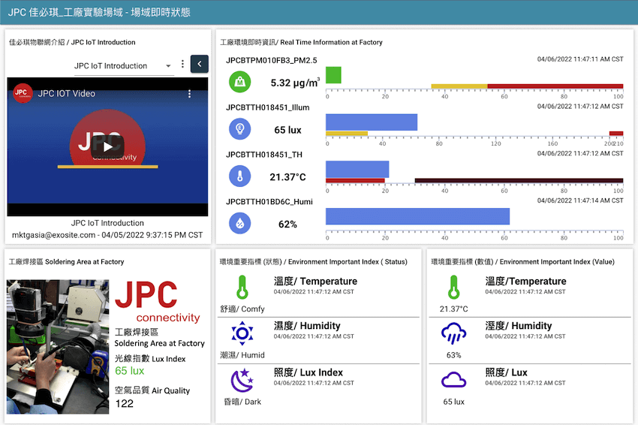Click the '潮濕/ Humid' status text

(242, 355)
